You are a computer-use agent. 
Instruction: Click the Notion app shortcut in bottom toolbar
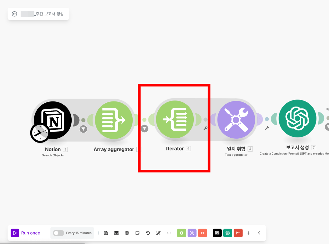pos(217,233)
